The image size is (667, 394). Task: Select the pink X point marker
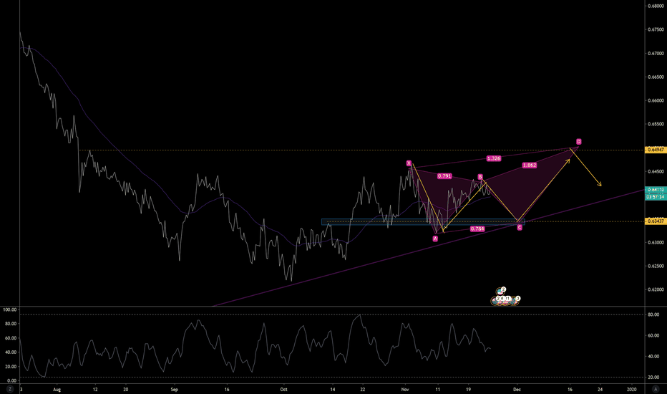(409, 163)
